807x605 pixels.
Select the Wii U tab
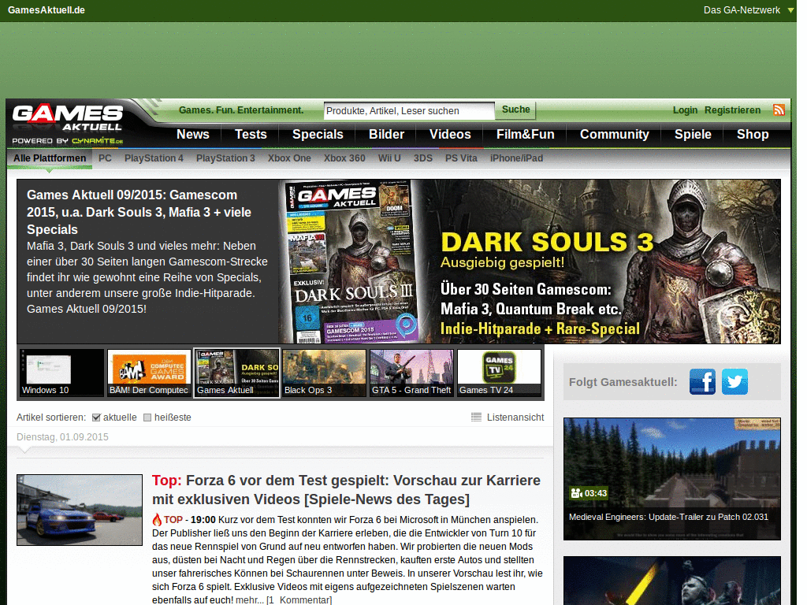coord(389,158)
